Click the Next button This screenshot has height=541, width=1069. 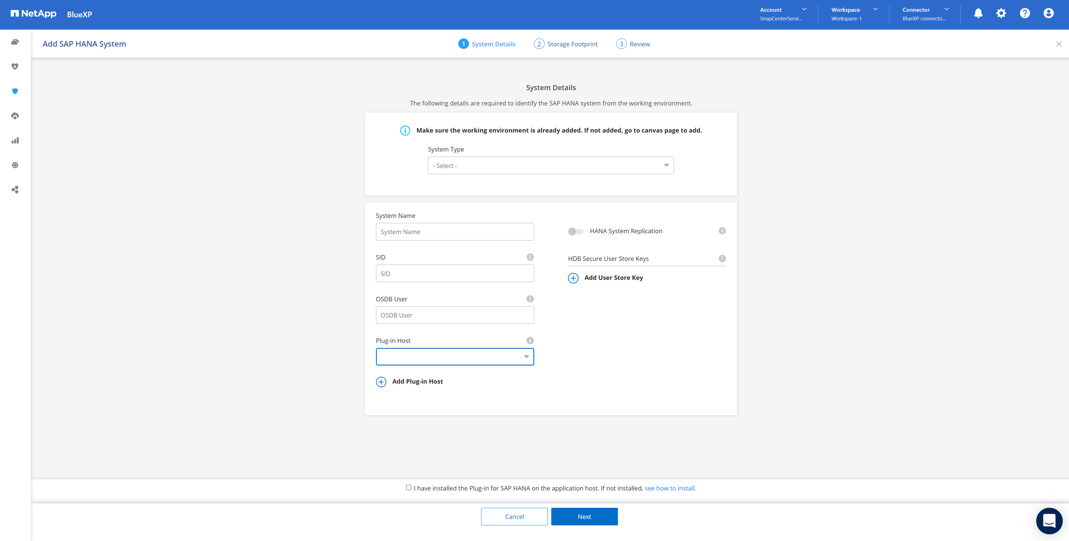pyautogui.click(x=584, y=517)
